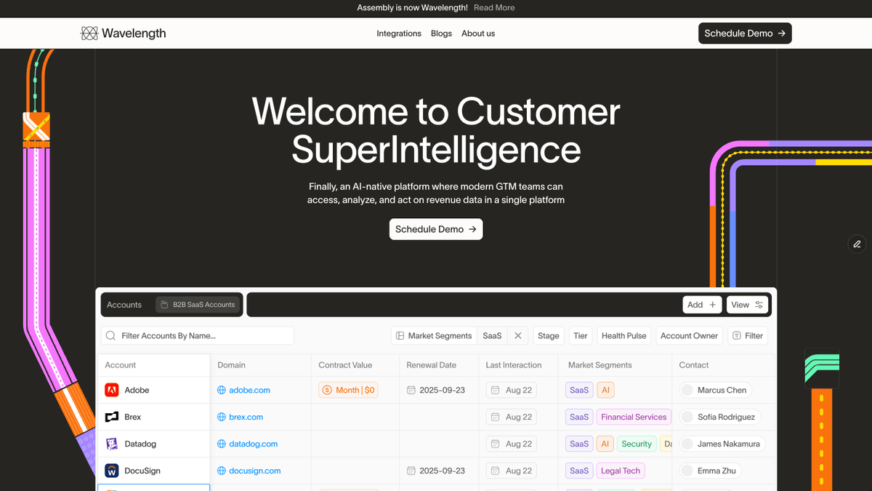Click the Financial Services tag in Brex row
The height and width of the screenshot is (491, 872).
pos(634,418)
